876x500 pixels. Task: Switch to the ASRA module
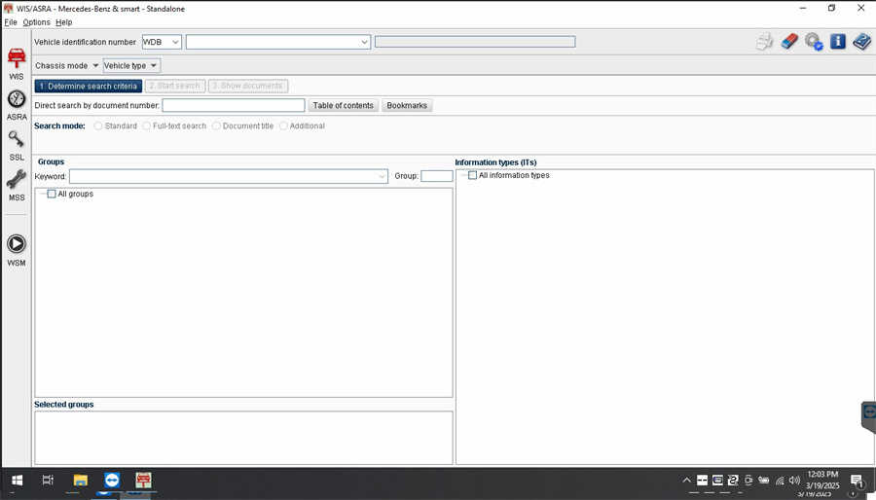click(x=17, y=99)
